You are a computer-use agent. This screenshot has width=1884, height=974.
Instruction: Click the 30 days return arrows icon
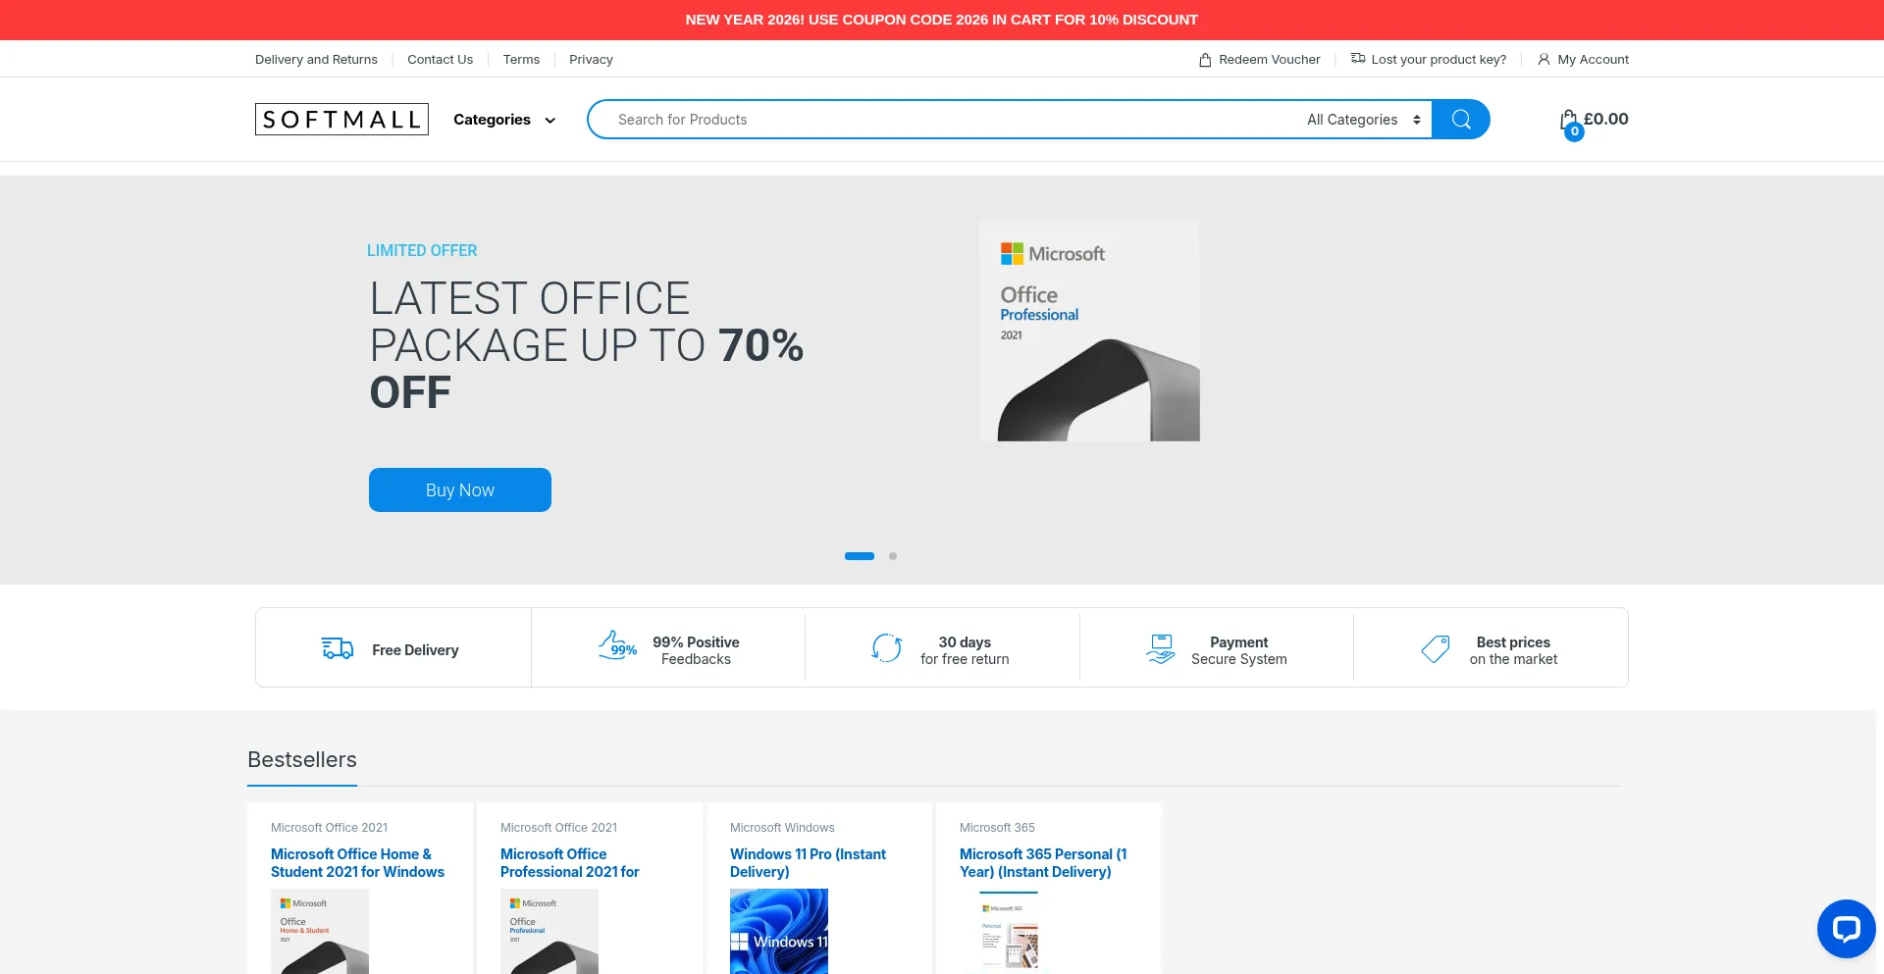click(x=887, y=648)
